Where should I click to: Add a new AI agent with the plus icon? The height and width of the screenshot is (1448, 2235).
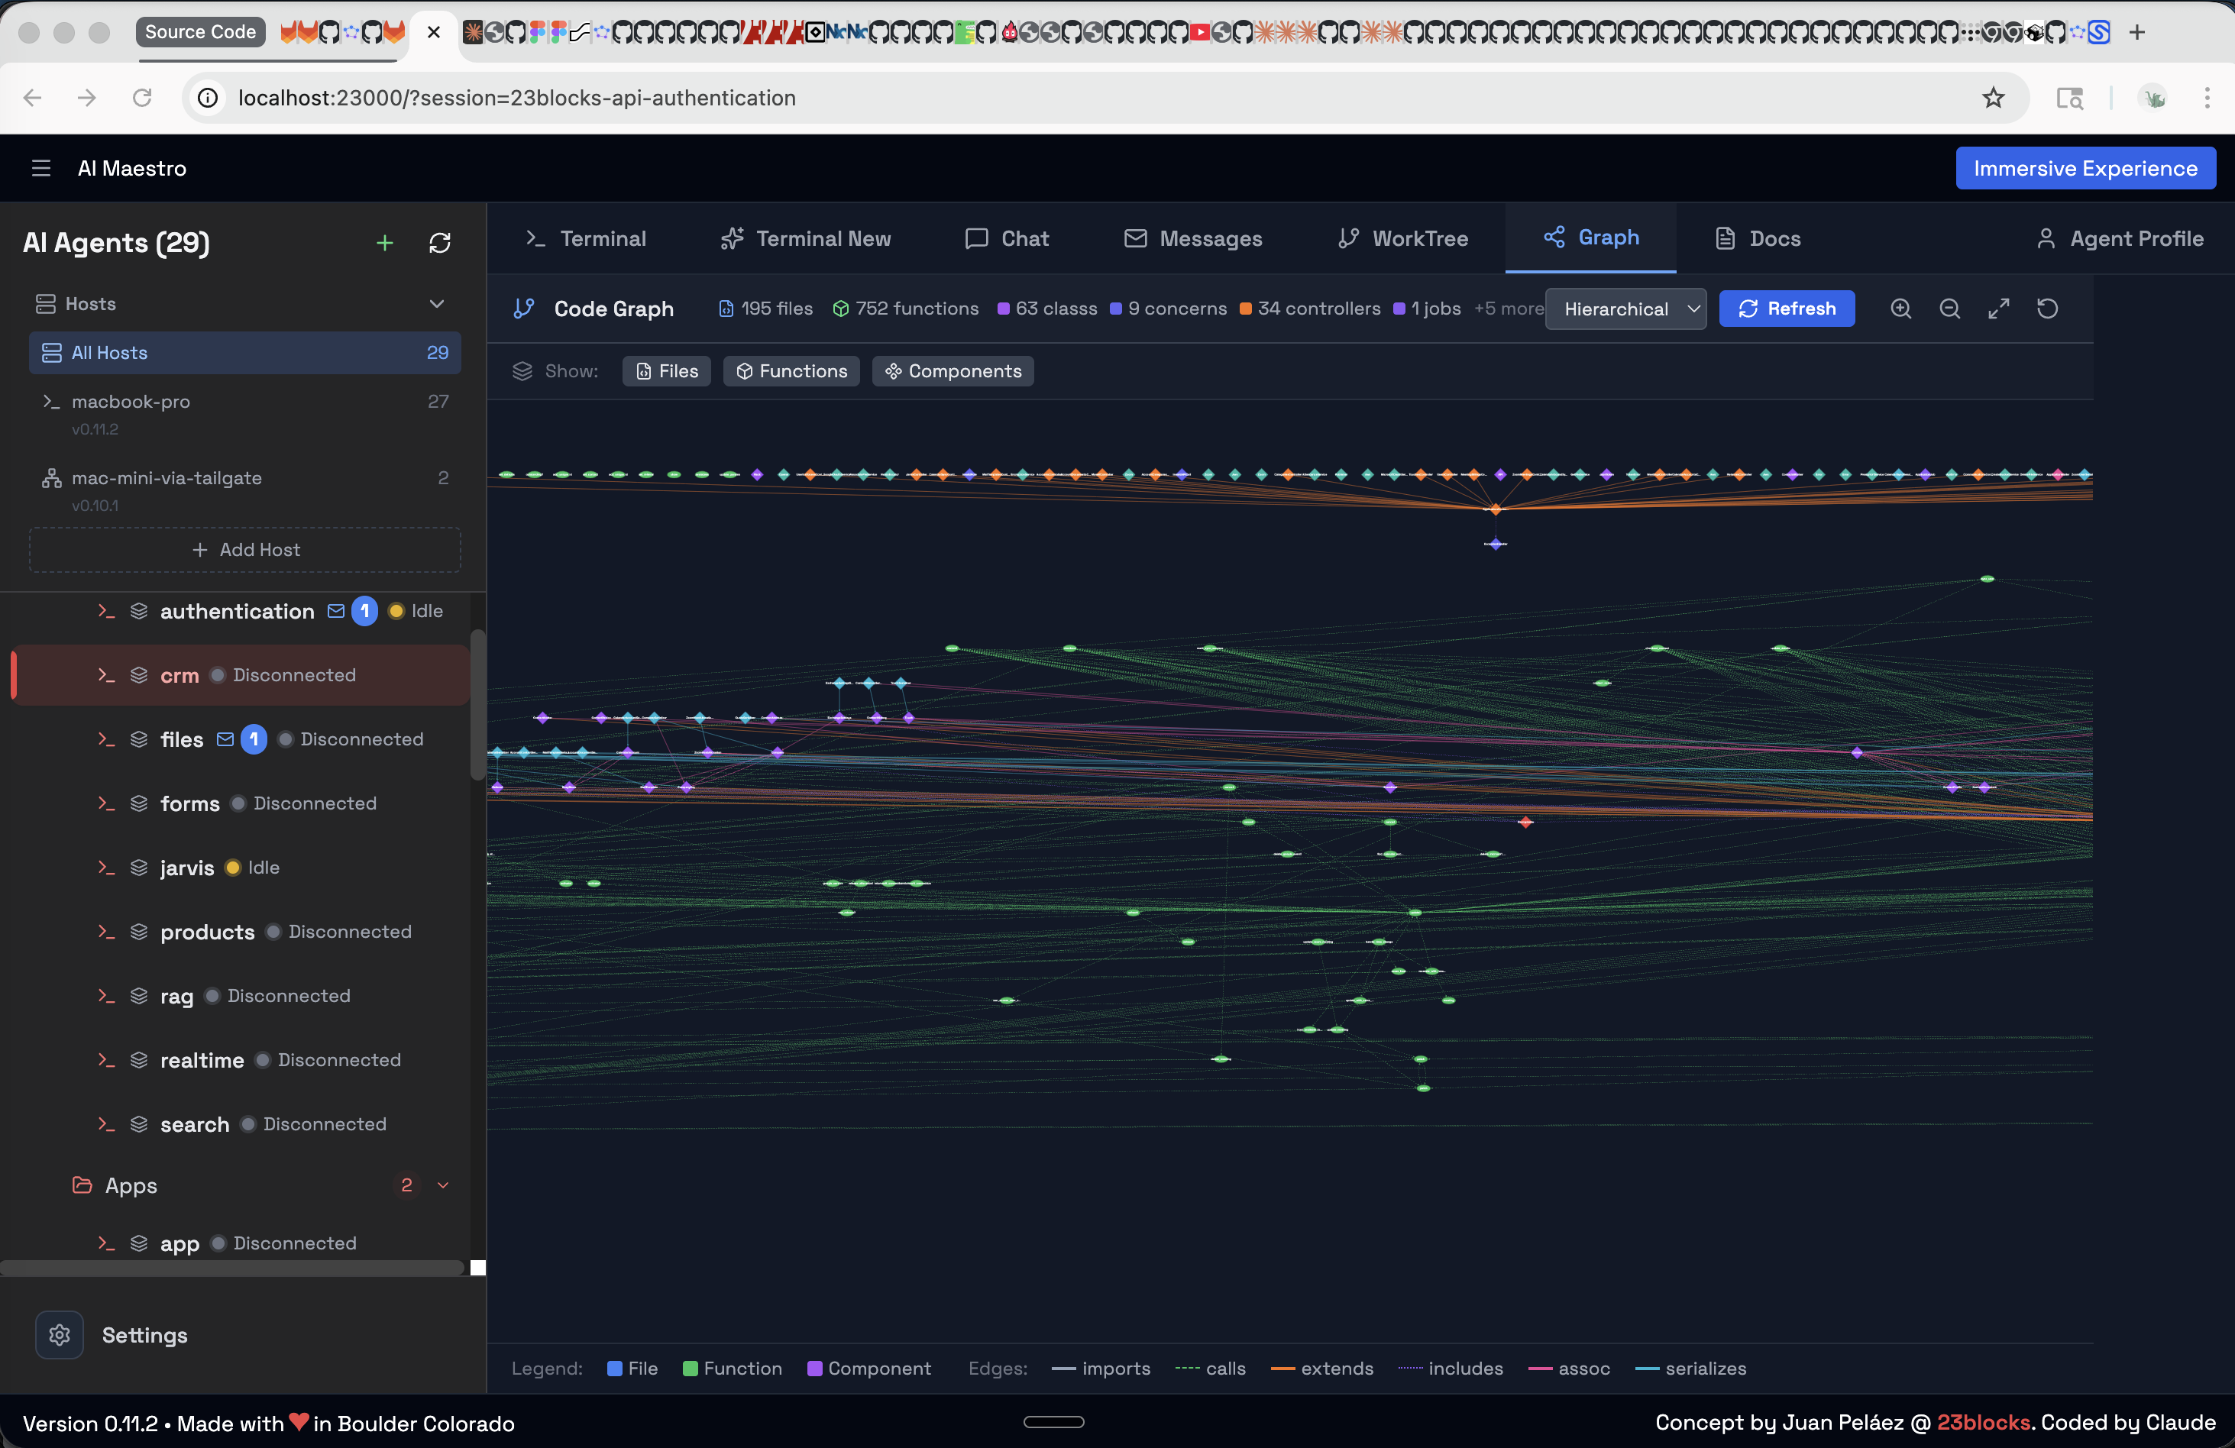click(384, 243)
